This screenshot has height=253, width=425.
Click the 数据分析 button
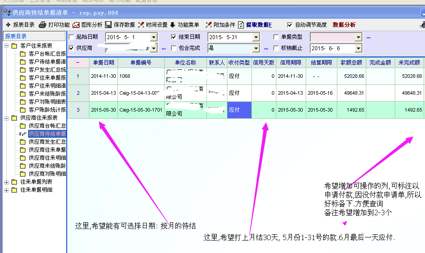tap(344, 25)
